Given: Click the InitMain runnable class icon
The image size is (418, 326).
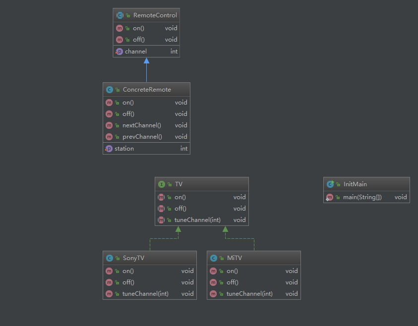Looking at the screenshot, I should (330, 184).
